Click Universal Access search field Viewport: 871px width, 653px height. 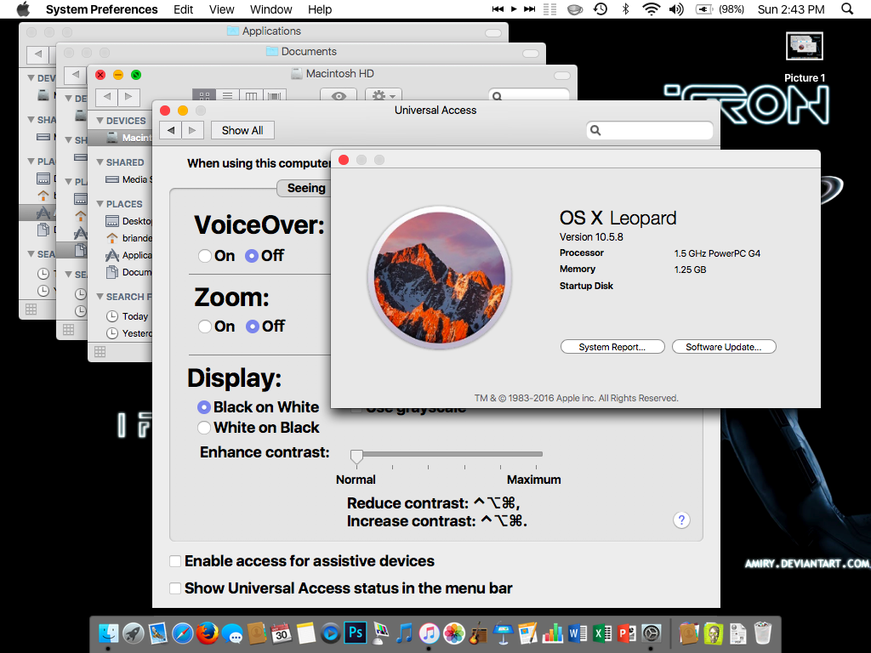click(x=649, y=130)
